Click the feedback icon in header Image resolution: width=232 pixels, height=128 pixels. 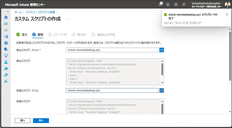(184, 5)
